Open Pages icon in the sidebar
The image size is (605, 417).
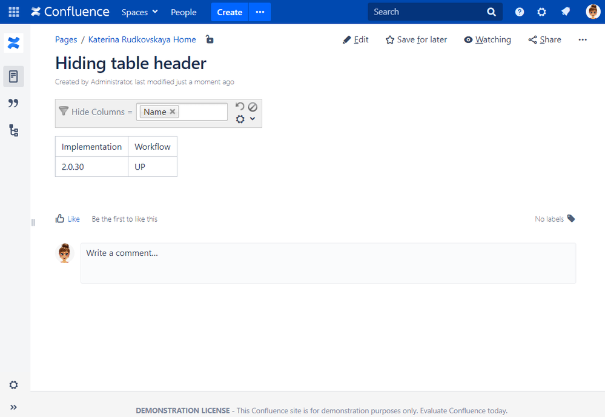point(13,76)
